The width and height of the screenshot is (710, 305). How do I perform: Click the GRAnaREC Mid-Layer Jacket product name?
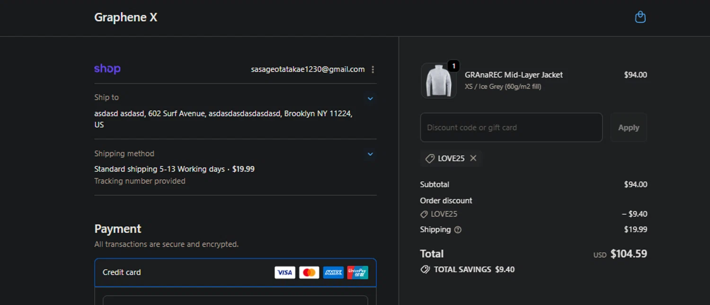pyautogui.click(x=514, y=75)
